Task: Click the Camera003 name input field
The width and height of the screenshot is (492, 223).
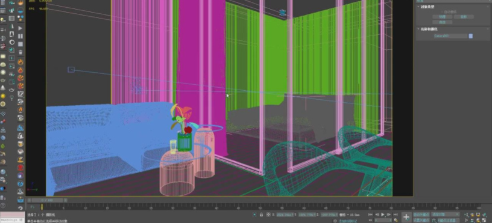Action: (x=450, y=36)
